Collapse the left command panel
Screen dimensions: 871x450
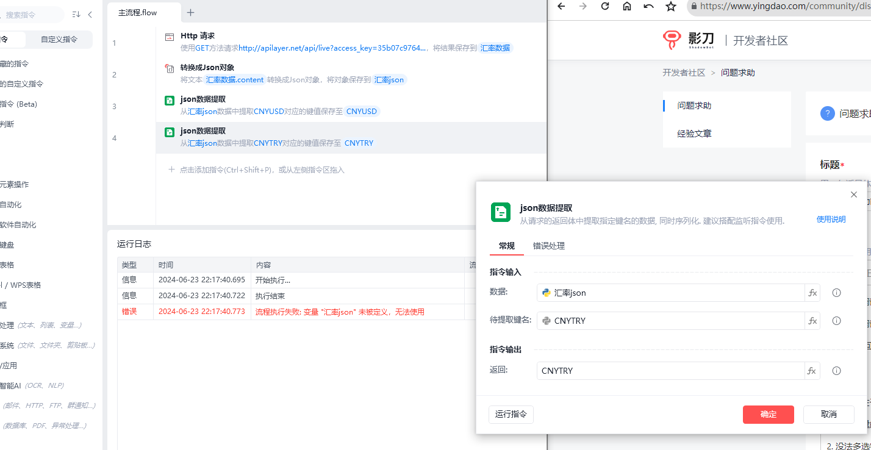coord(90,14)
